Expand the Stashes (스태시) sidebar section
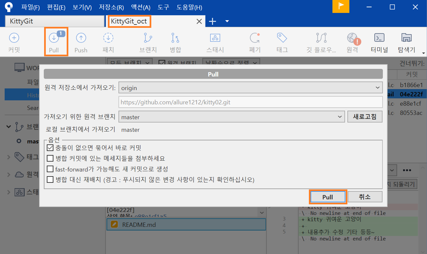This screenshot has width=427, height=254. click(x=9, y=192)
